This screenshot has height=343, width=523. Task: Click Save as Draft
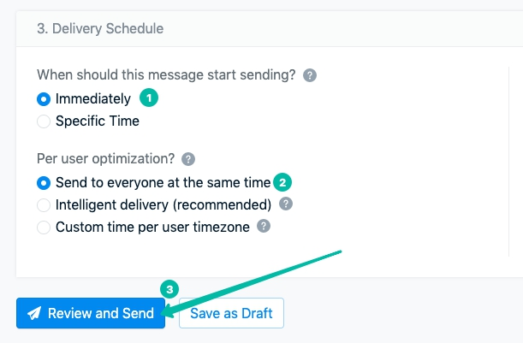(231, 314)
